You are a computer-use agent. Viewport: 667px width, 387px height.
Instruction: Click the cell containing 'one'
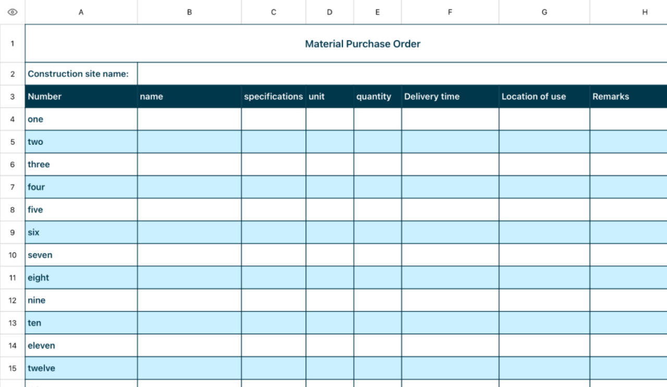click(x=81, y=119)
